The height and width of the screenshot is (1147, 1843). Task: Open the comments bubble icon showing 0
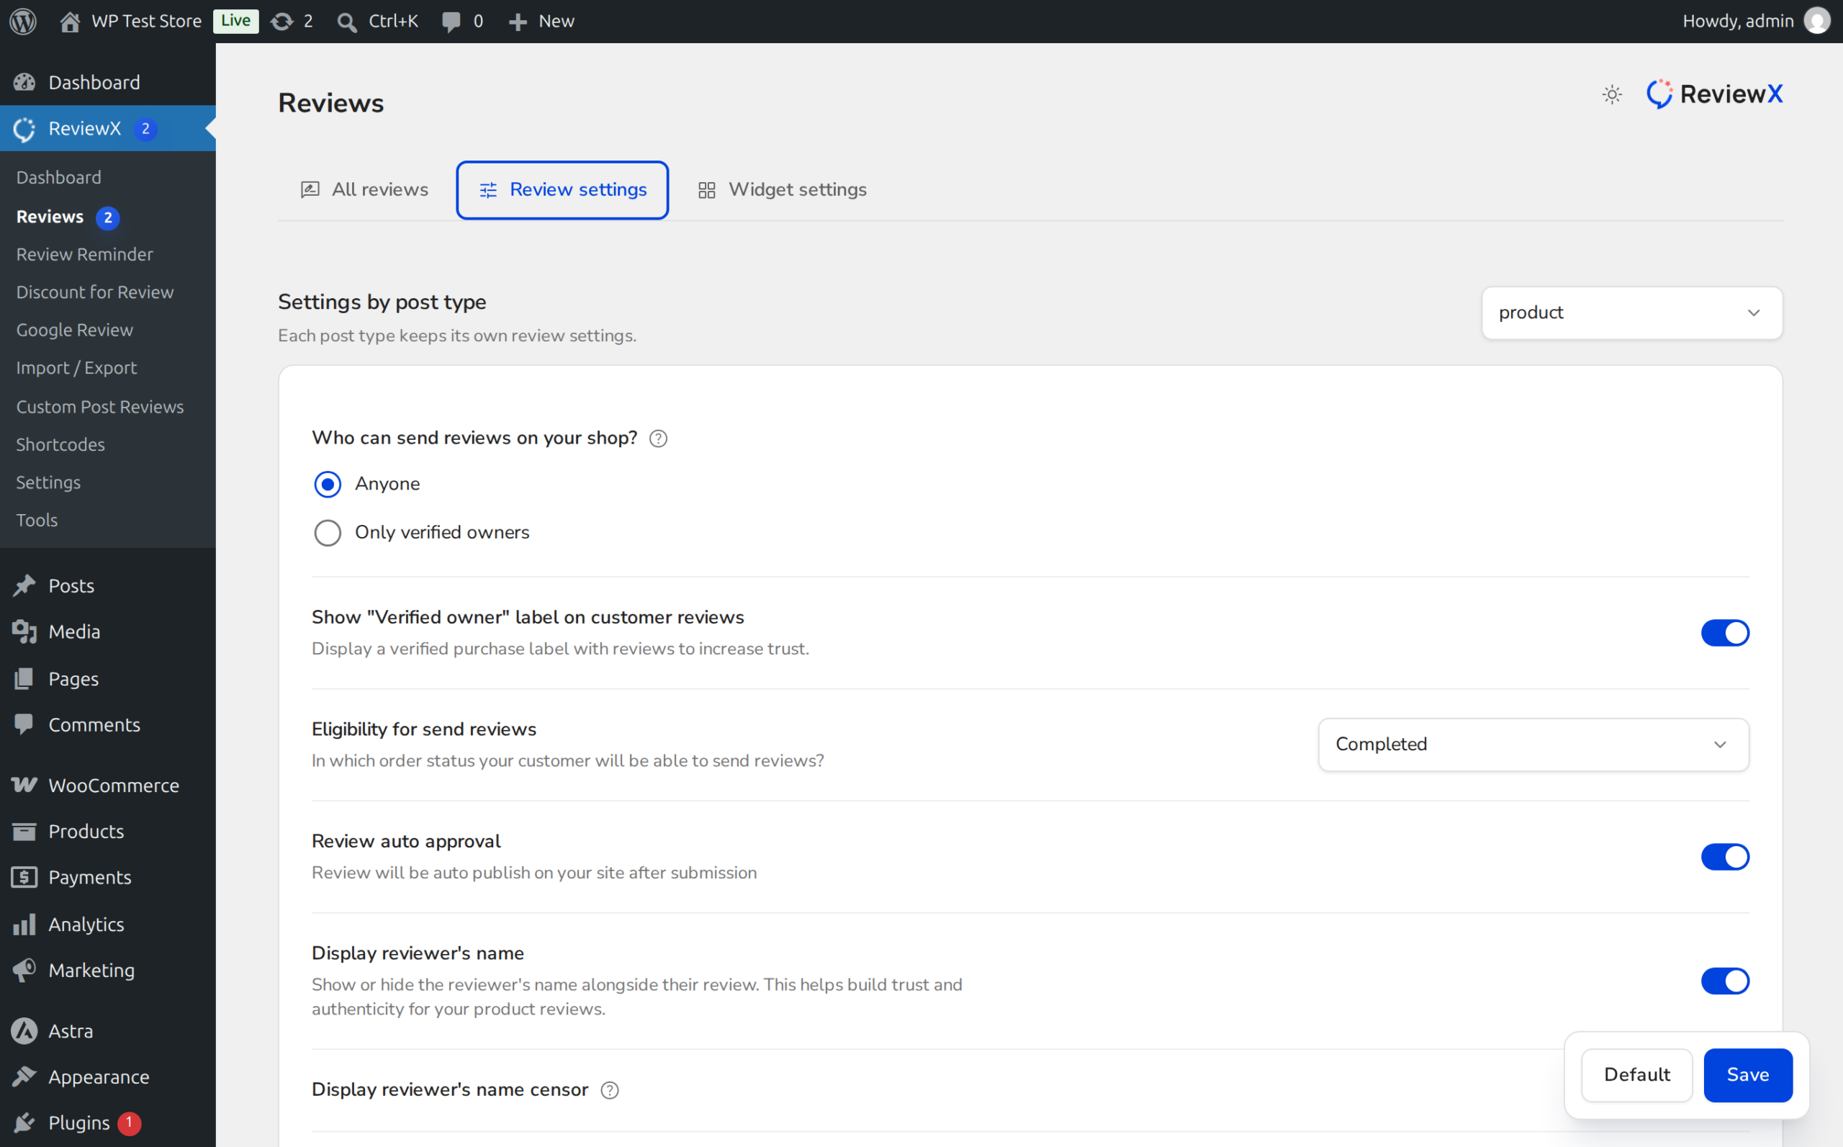tap(451, 22)
